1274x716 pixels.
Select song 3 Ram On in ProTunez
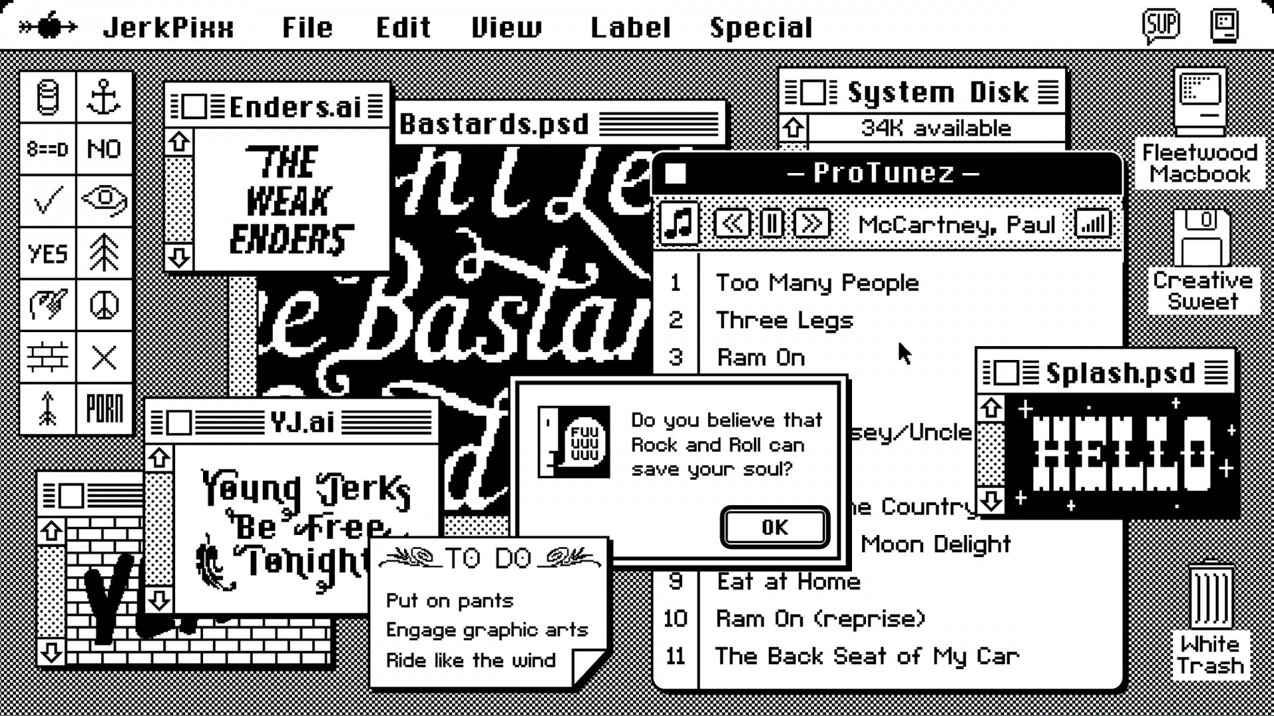(x=760, y=357)
